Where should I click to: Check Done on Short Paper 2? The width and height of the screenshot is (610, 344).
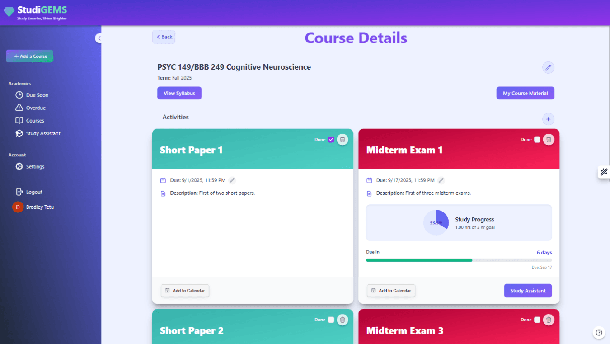[331, 320]
